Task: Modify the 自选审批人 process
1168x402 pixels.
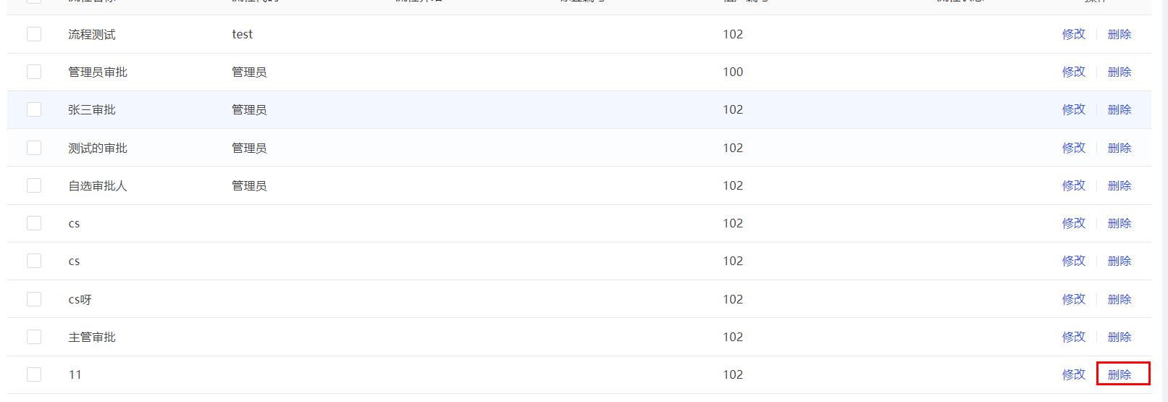Action: click(x=1074, y=185)
